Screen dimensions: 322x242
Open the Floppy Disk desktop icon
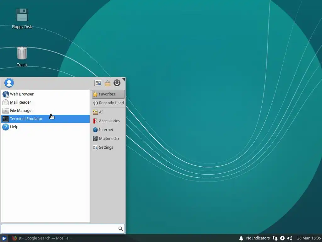(x=22, y=18)
